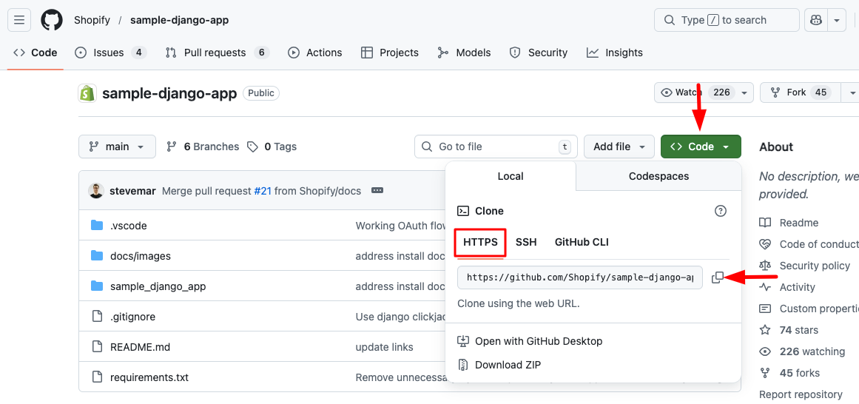Open the Models tab
This screenshot has height=404, width=859.
[x=464, y=53]
